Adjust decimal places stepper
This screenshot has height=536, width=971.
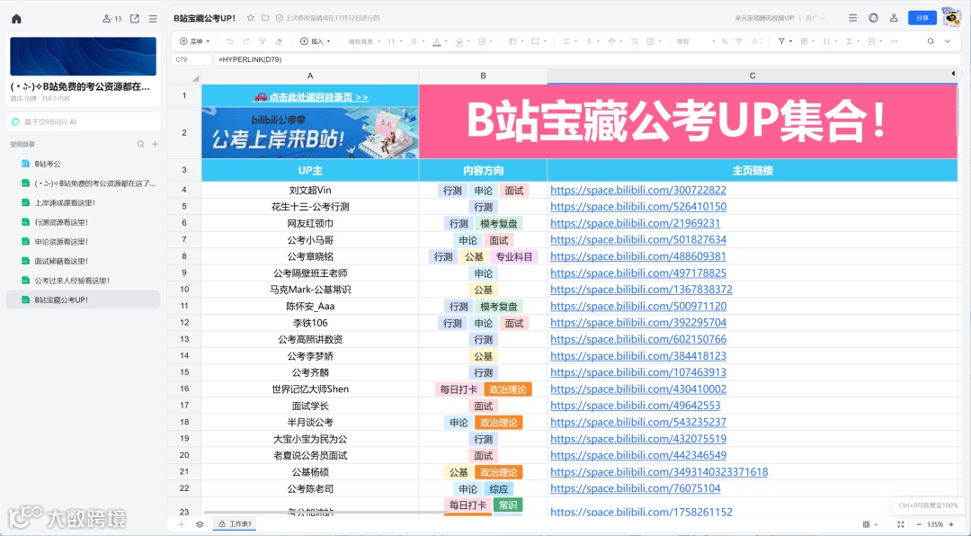[x=757, y=41]
